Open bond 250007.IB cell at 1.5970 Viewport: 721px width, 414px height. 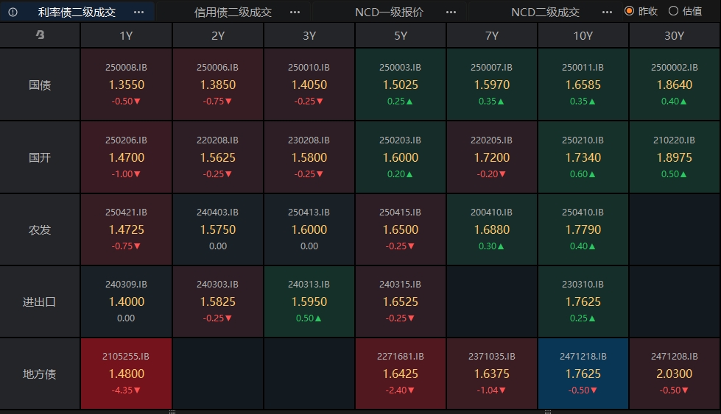pos(491,85)
